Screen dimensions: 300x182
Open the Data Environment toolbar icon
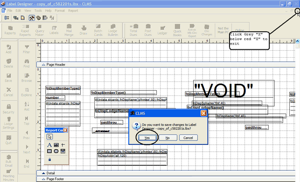(x=16, y=18)
